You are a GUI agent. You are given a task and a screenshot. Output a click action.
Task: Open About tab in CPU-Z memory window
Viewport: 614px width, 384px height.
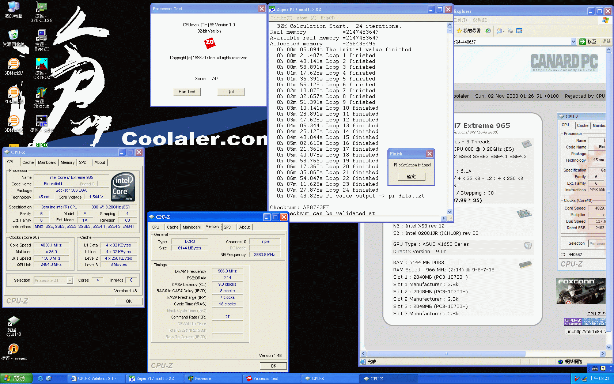(245, 227)
